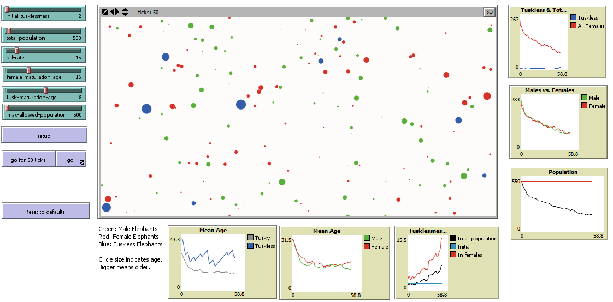Click the gray Tusky legend swatch
The height and width of the screenshot is (302, 613).
(x=251, y=238)
